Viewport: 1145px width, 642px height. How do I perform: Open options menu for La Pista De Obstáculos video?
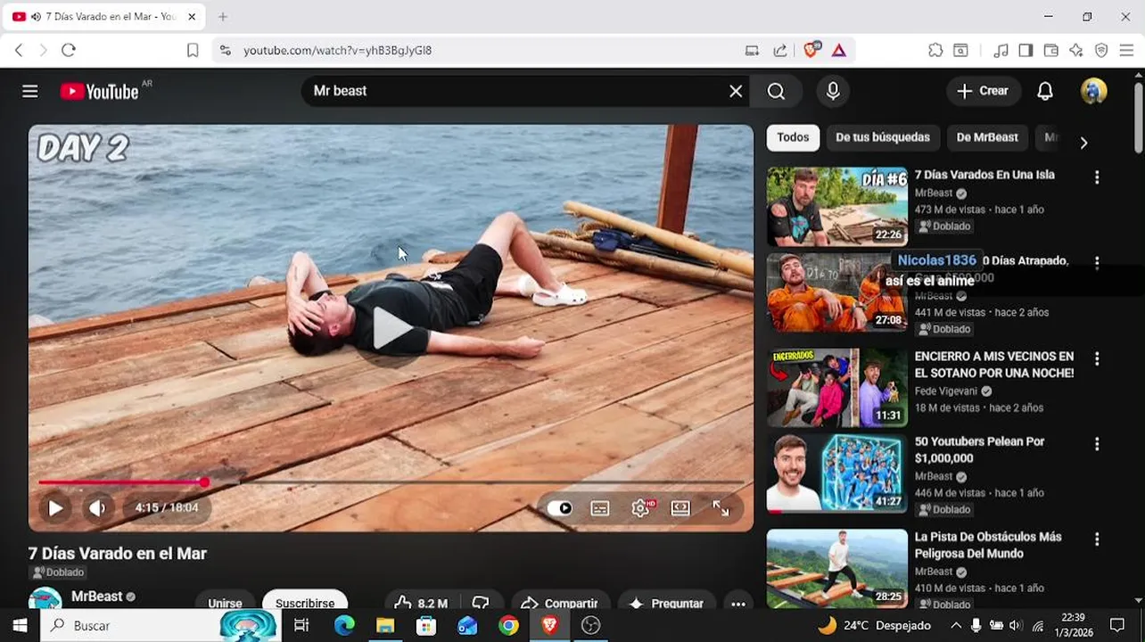(1097, 539)
